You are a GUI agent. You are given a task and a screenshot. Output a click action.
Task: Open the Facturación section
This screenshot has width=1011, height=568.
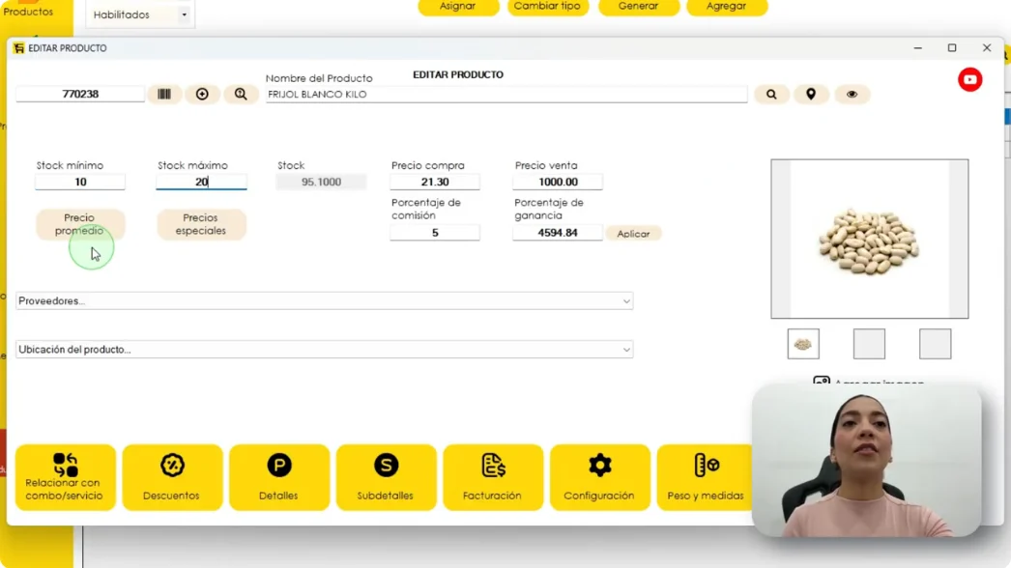click(x=493, y=477)
